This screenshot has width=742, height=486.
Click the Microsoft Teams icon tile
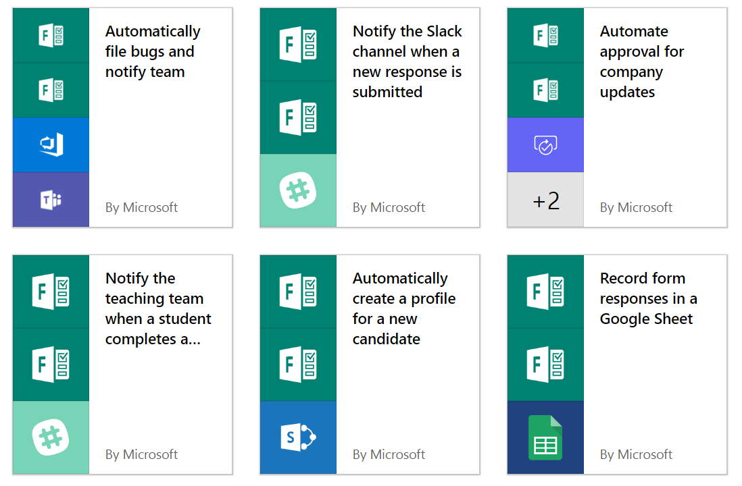(51, 199)
